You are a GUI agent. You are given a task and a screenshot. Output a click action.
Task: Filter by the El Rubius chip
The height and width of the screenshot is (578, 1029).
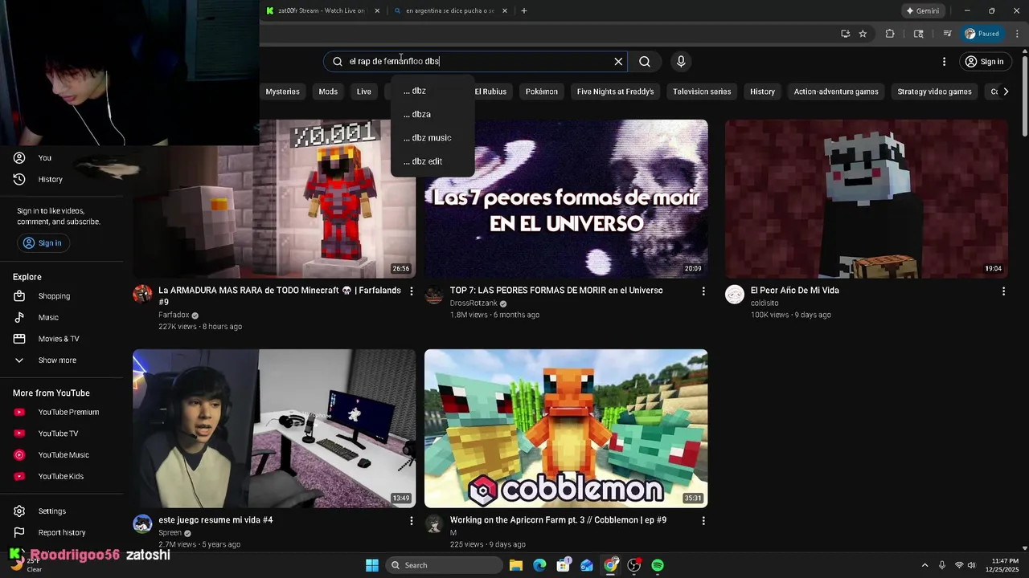(490, 92)
